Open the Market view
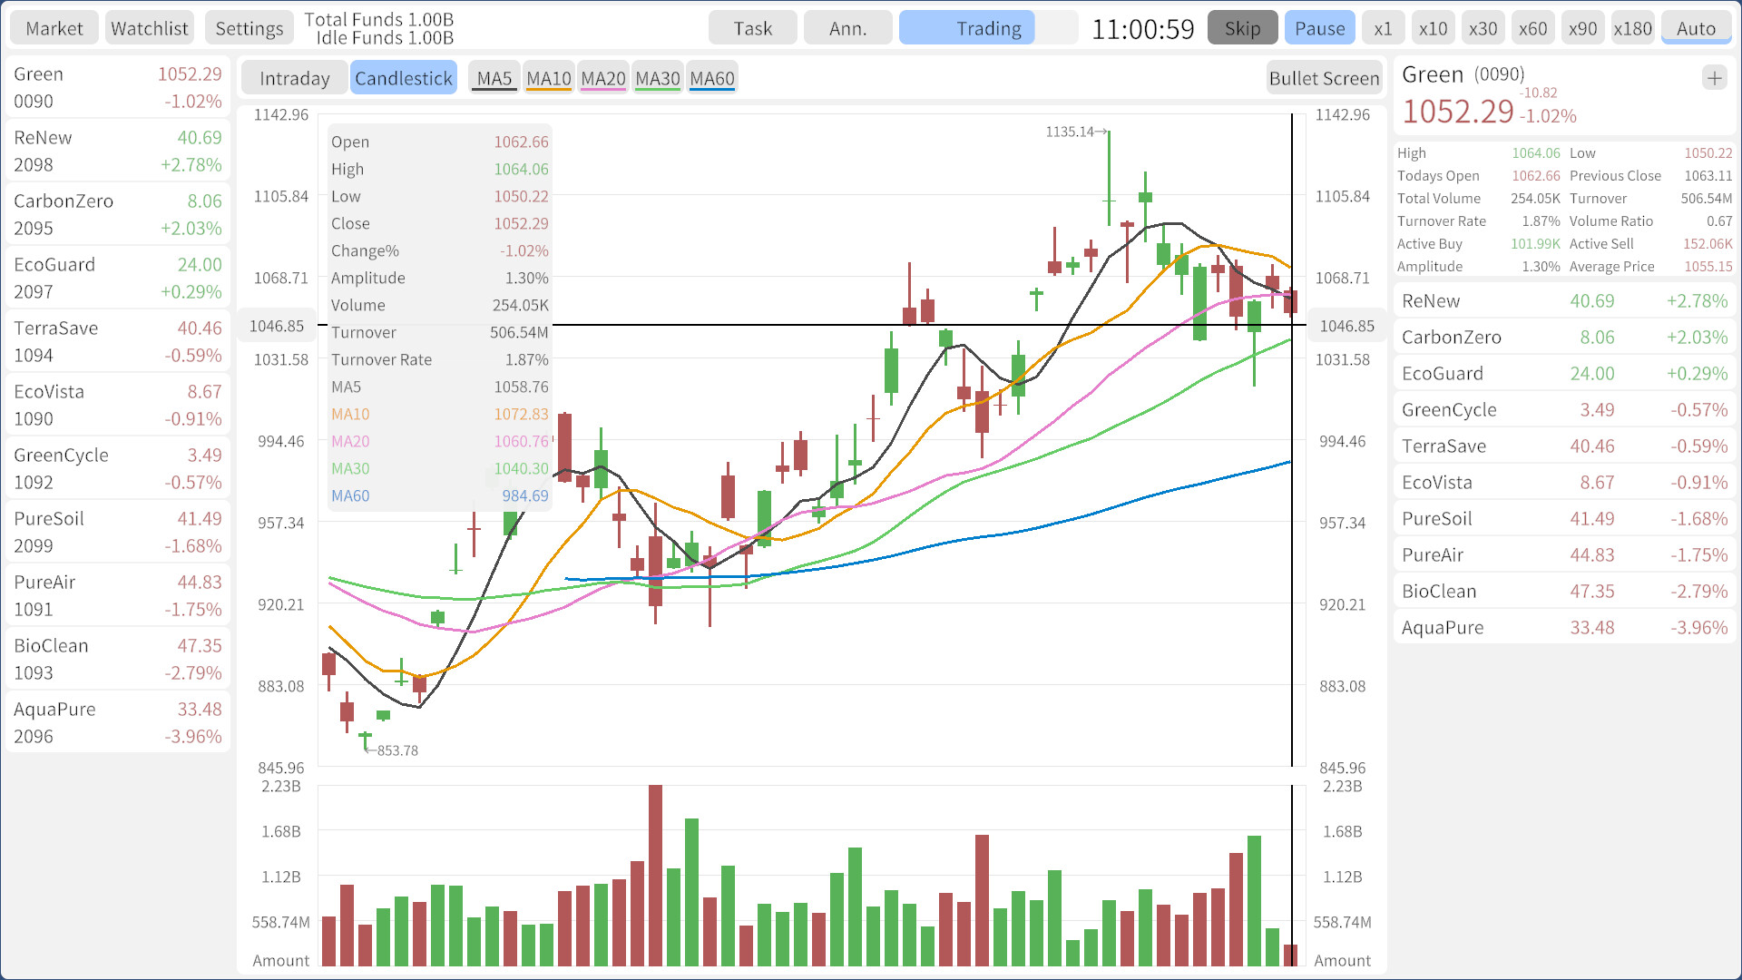This screenshot has height=980, width=1742. pyautogui.click(x=54, y=27)
